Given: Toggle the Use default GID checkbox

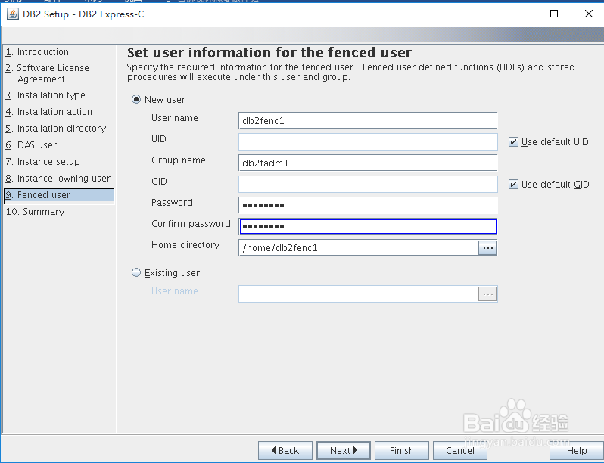Looking at the screenshot, I should [x=513, y=185].
